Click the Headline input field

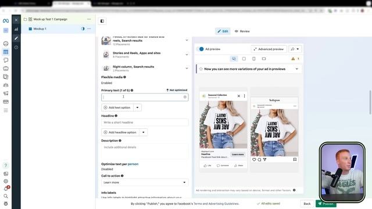[145, 122]
